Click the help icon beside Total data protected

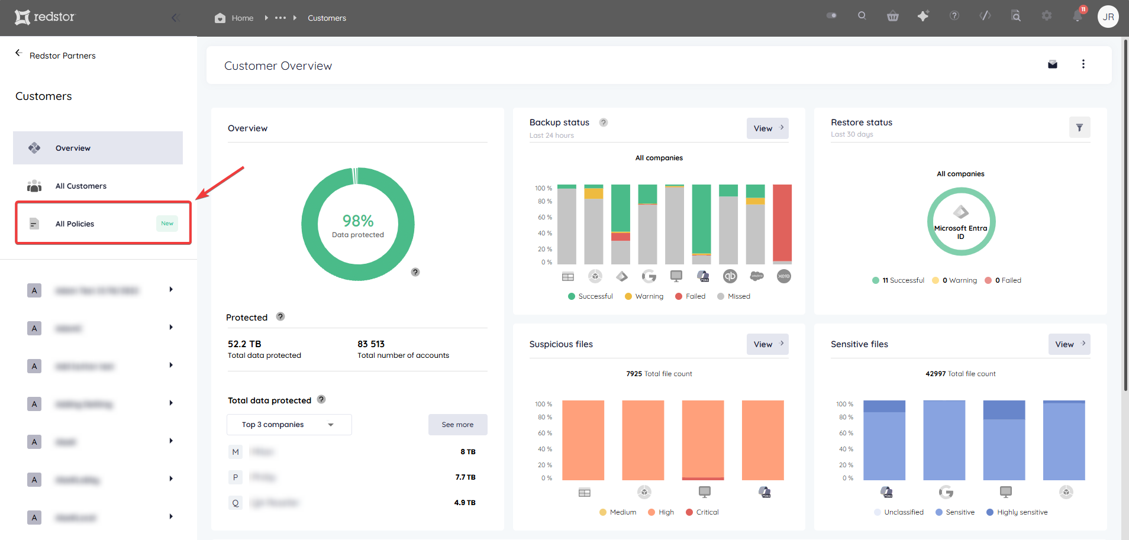point(321,399)
